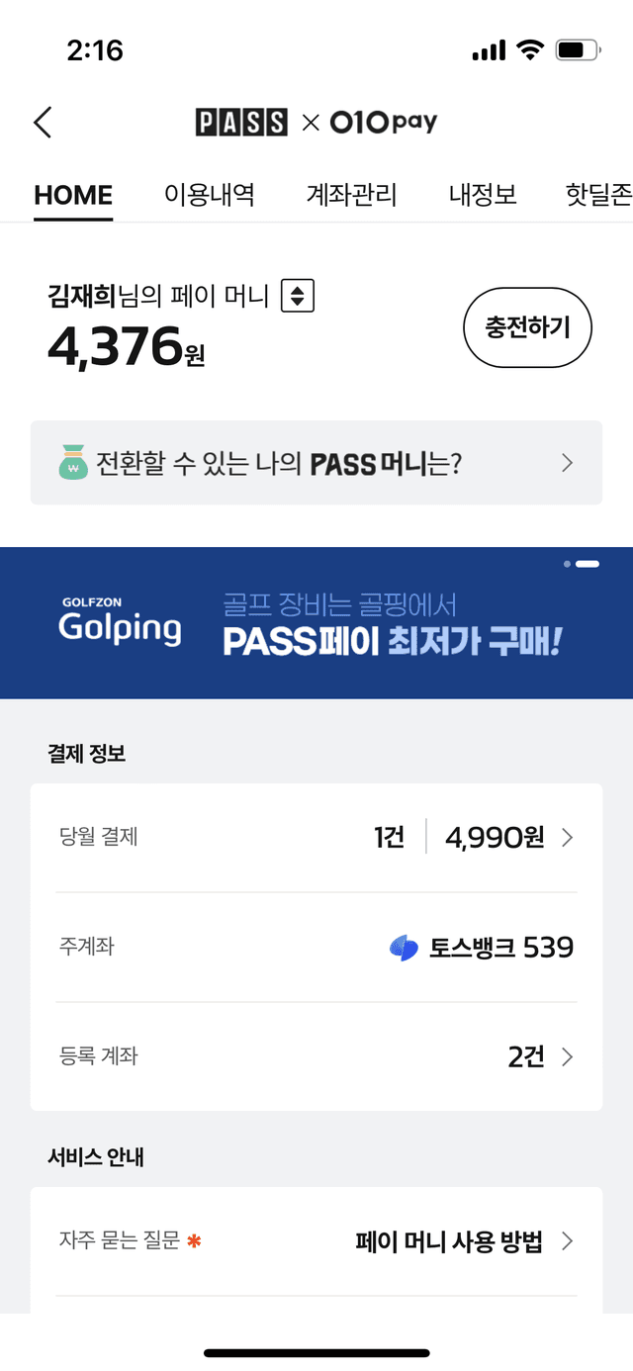Switch to the 계좌관리 tab
The height and width of the screenshot is (1371, 633).
[352, 195]
